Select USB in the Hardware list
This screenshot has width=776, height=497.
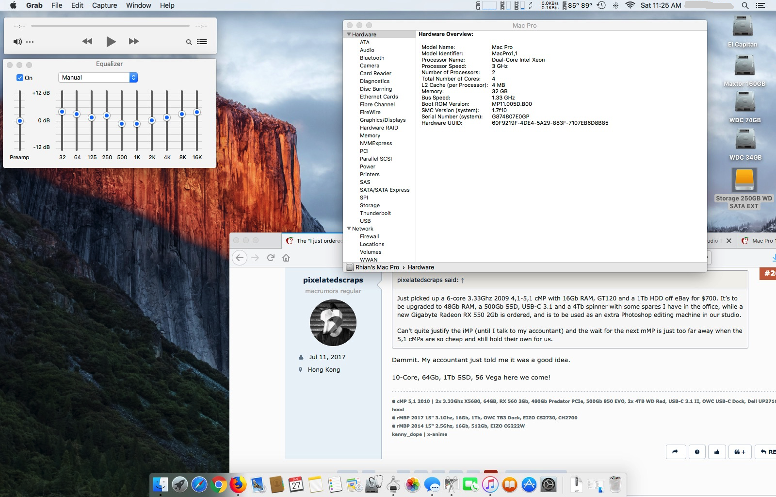tap(365, 221)
